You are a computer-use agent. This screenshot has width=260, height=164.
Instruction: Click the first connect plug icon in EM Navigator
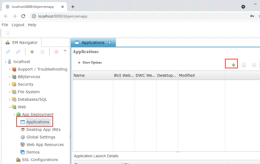coord(8,52)
